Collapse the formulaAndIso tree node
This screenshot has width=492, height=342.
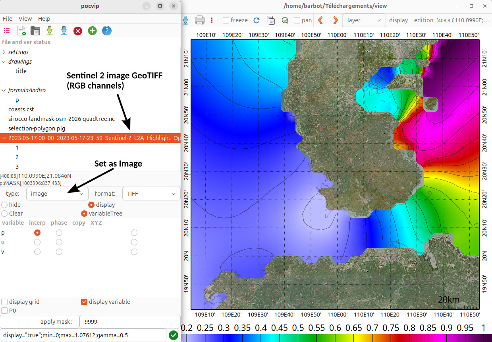pos(4,90)
